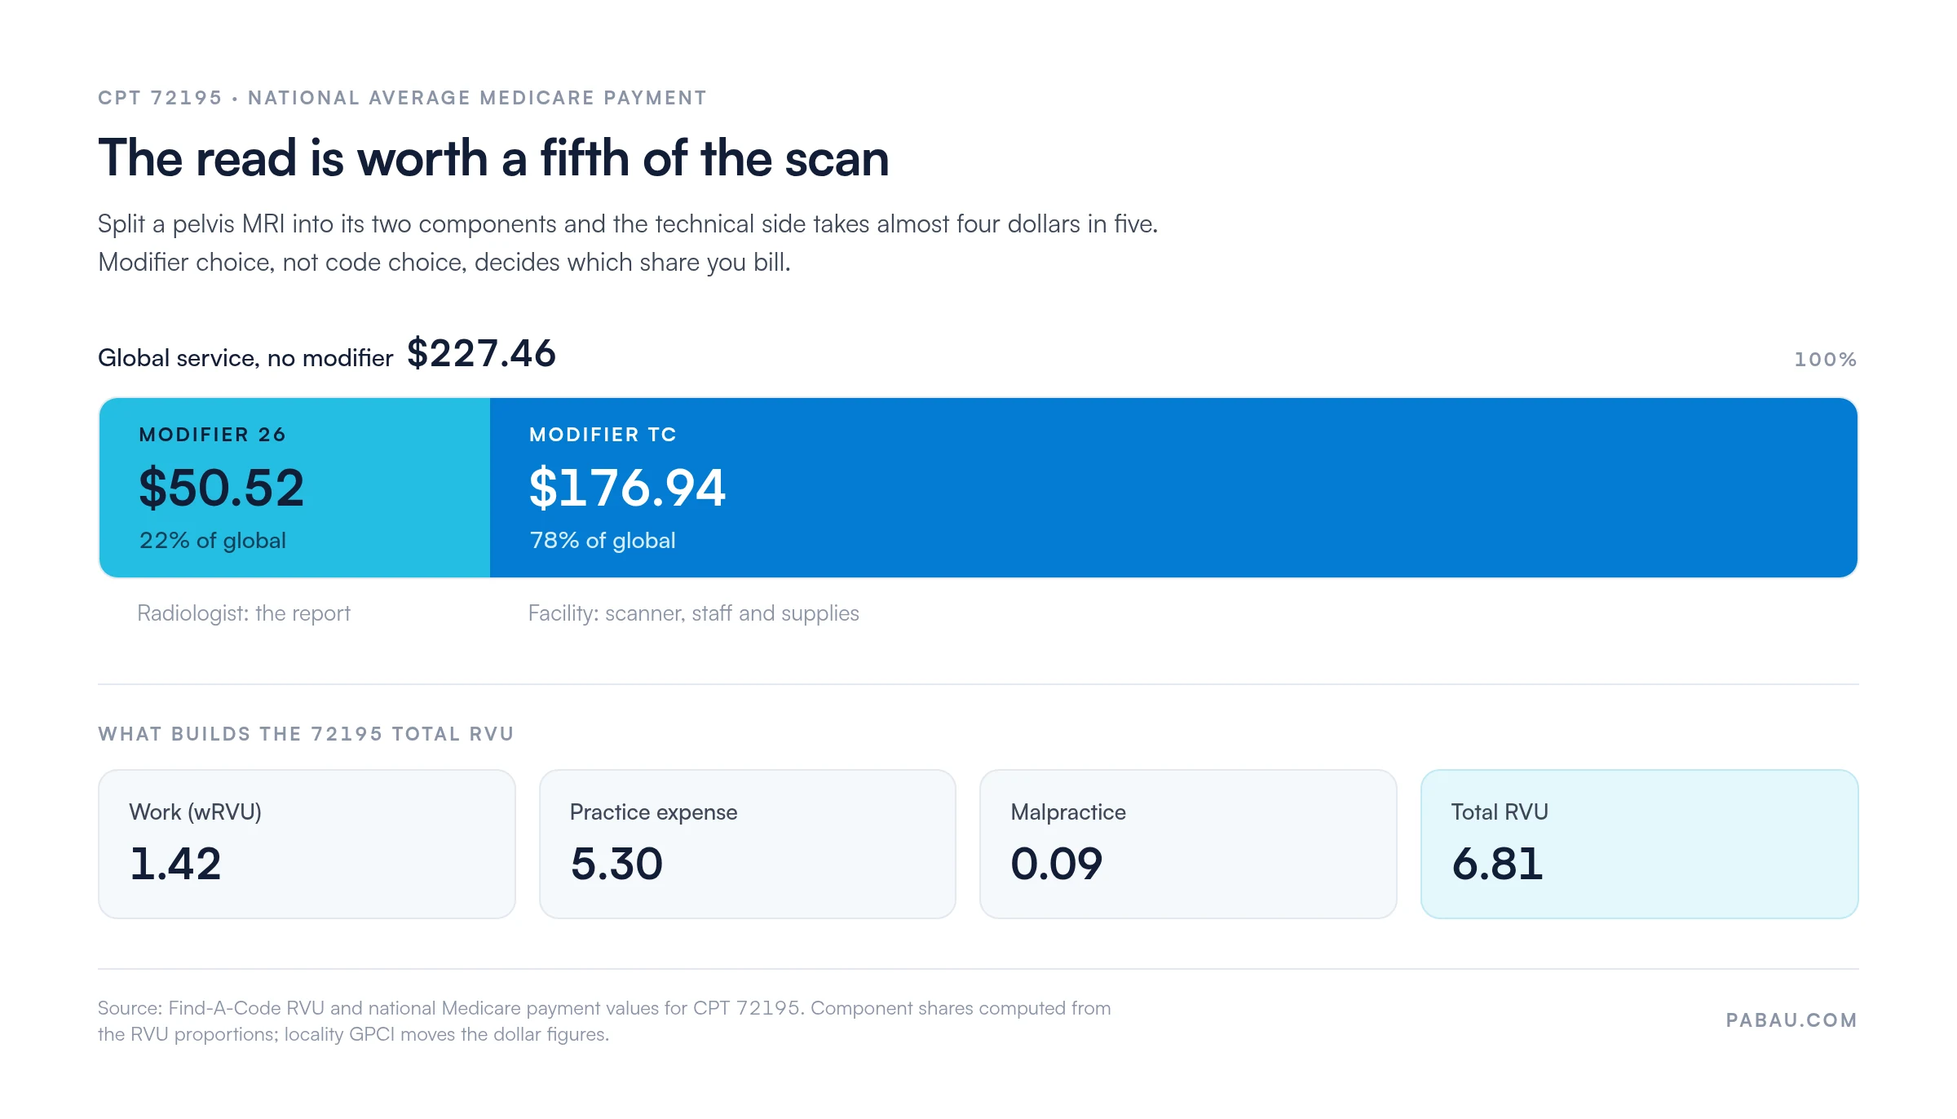The image size is (1957, 1119).
Task: Click the 'Facility: scanner, staff and supplies' caption
Action: click(x=694, y=613)
